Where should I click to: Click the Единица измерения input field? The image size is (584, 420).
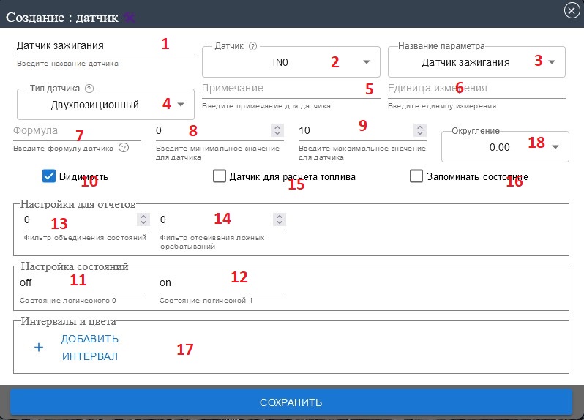(476, 89)
